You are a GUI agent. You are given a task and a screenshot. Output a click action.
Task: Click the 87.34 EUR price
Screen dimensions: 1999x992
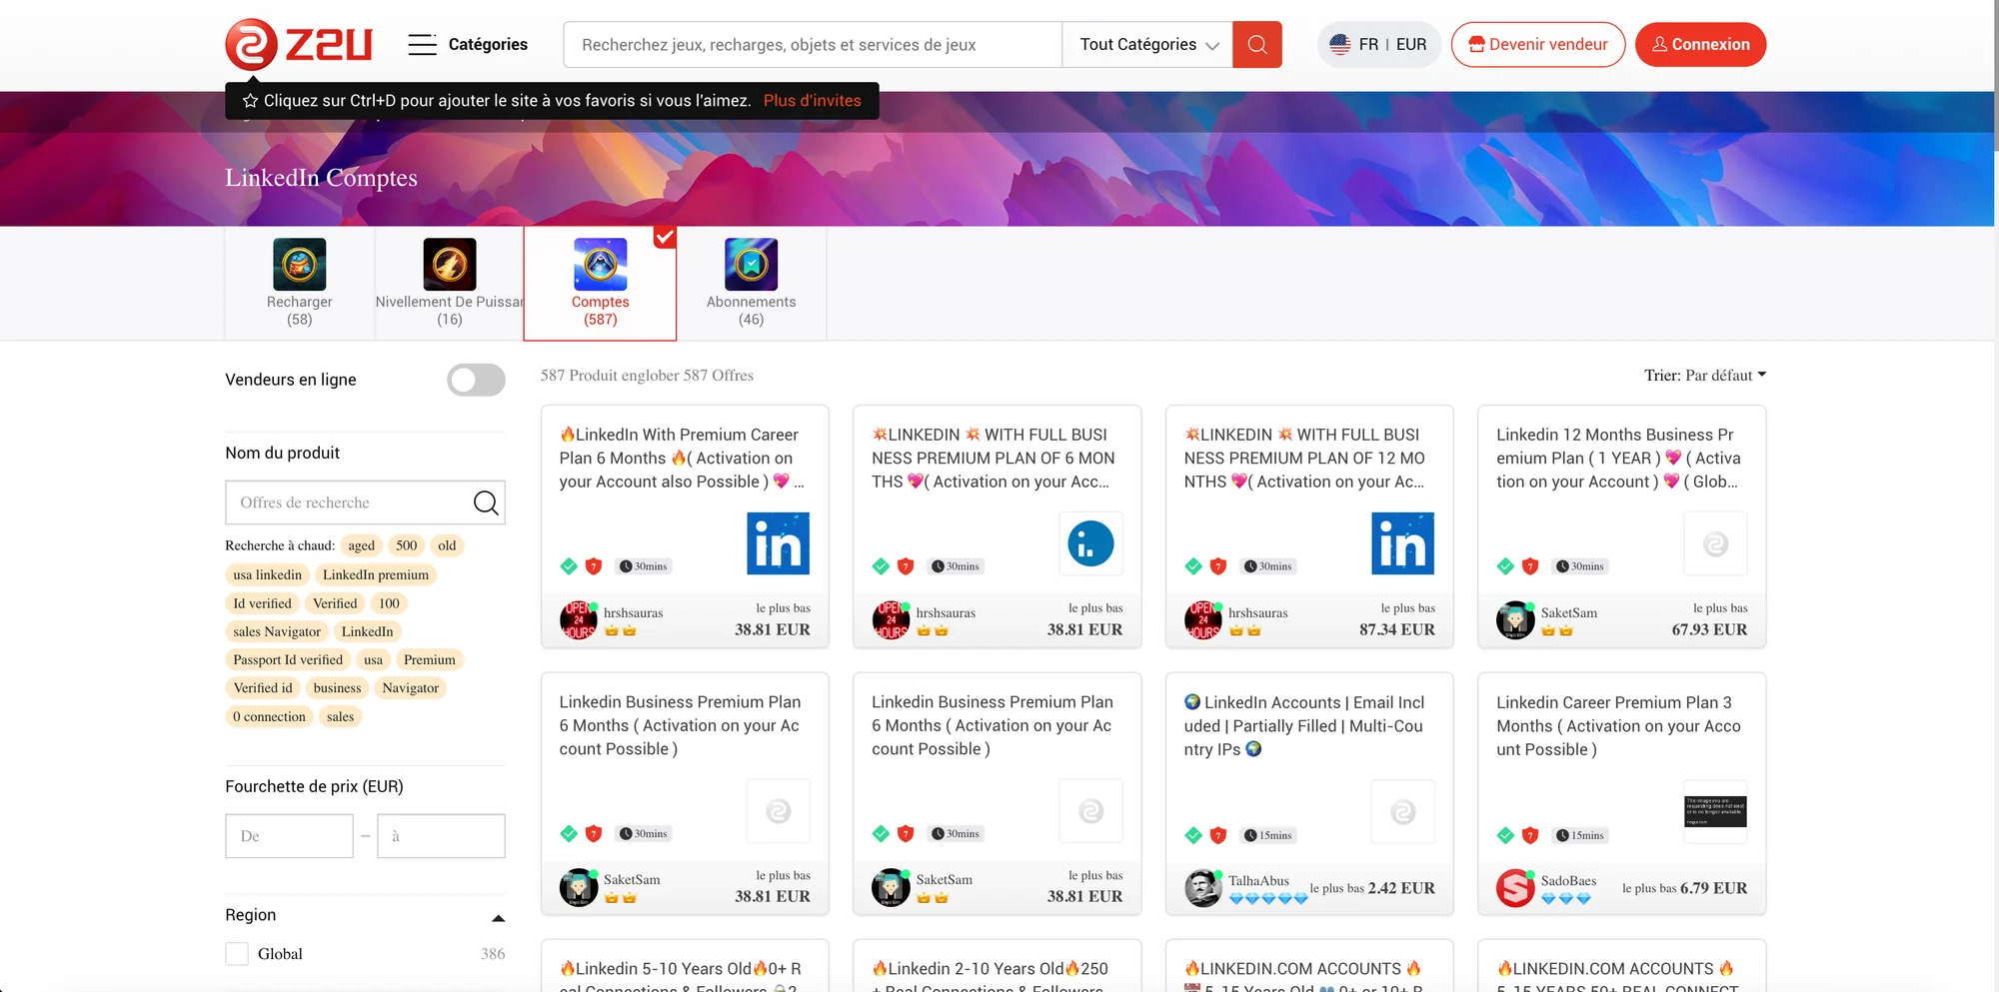pyautogui.click(x=1396, y=629)
